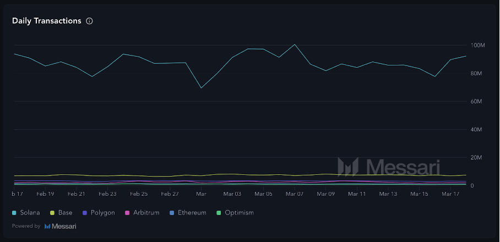Click the 100M y-axis label

[x=477, y=45]
